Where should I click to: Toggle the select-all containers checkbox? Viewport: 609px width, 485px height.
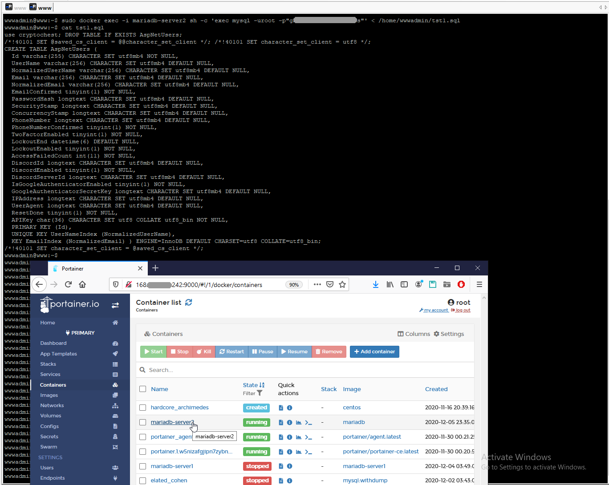pos(143,389)
